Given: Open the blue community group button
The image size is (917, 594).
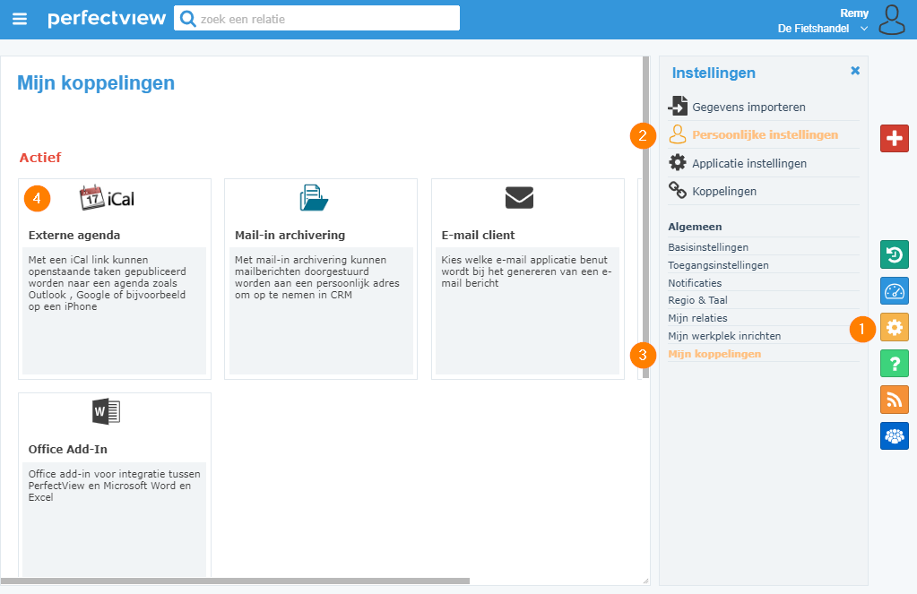Looking at the screenshot, I should pos(895,435).
